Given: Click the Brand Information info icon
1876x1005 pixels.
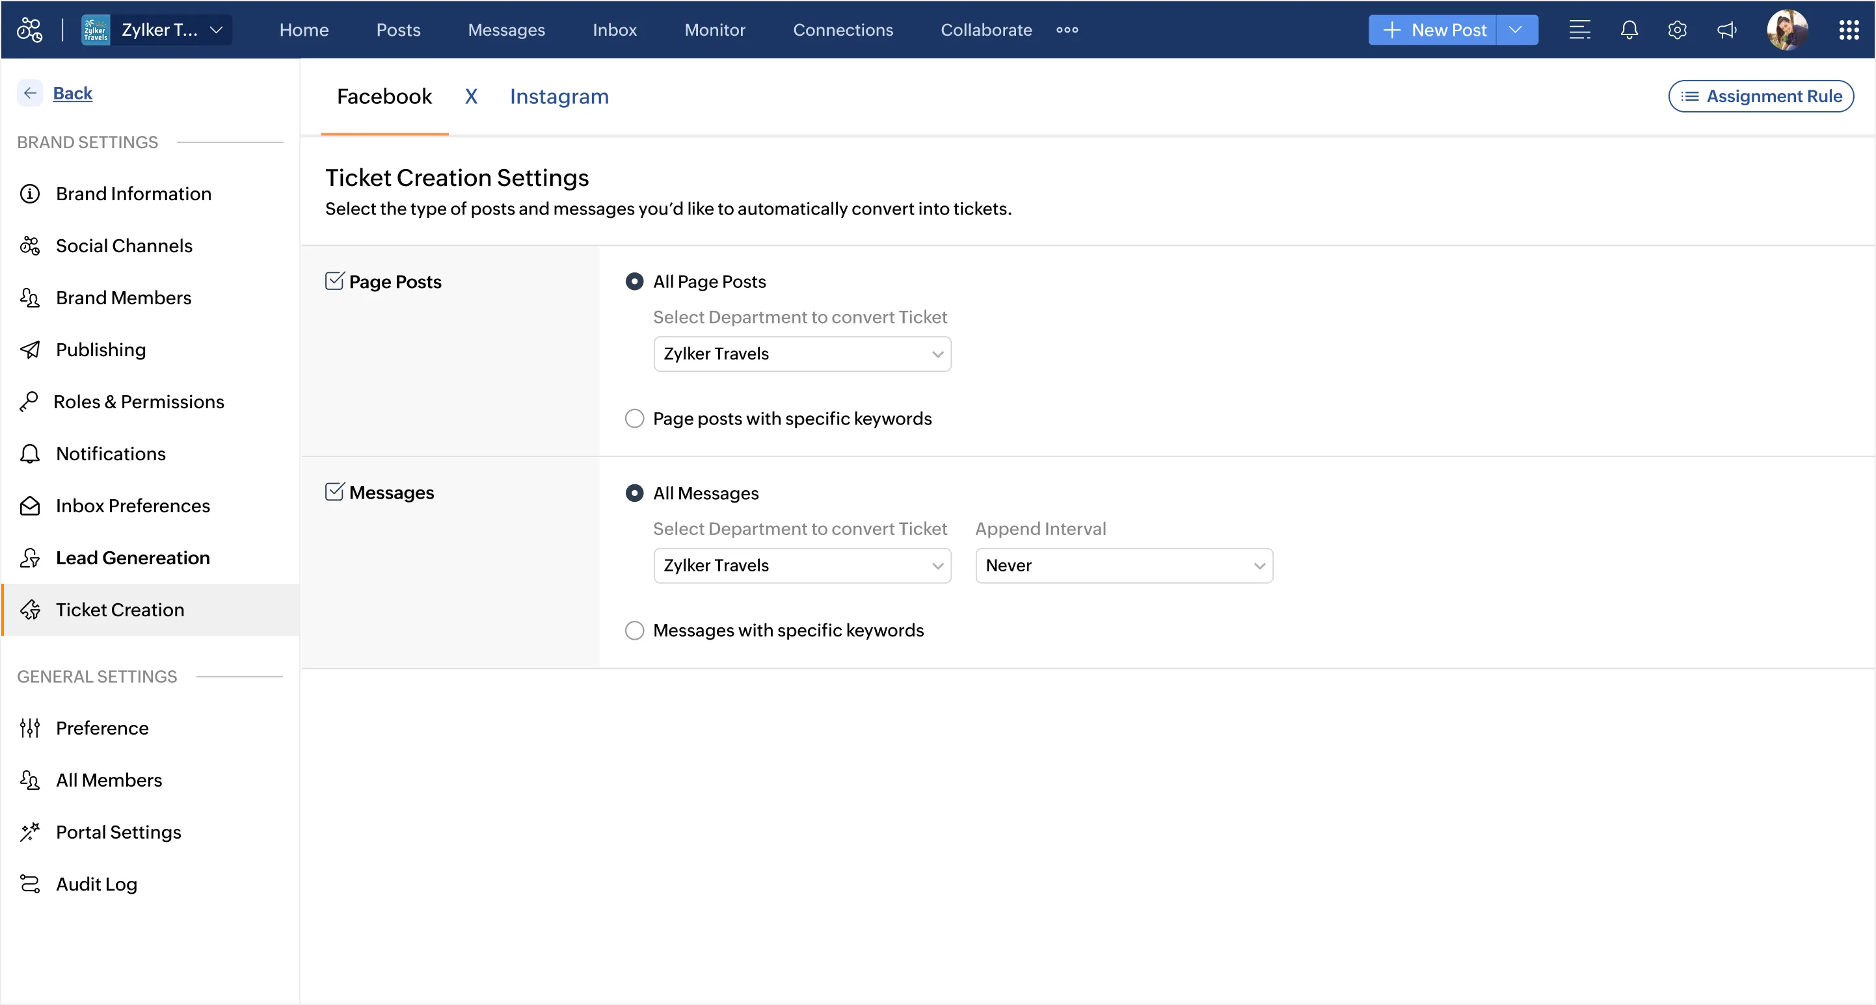Looking at the screenshot, I should click(30, 194).
